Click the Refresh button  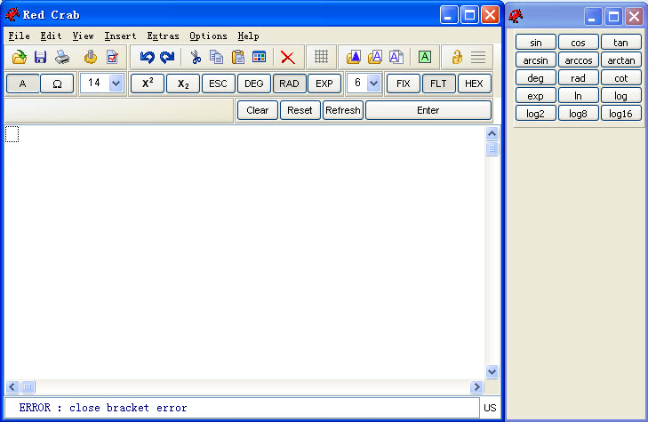coord(343,110)
